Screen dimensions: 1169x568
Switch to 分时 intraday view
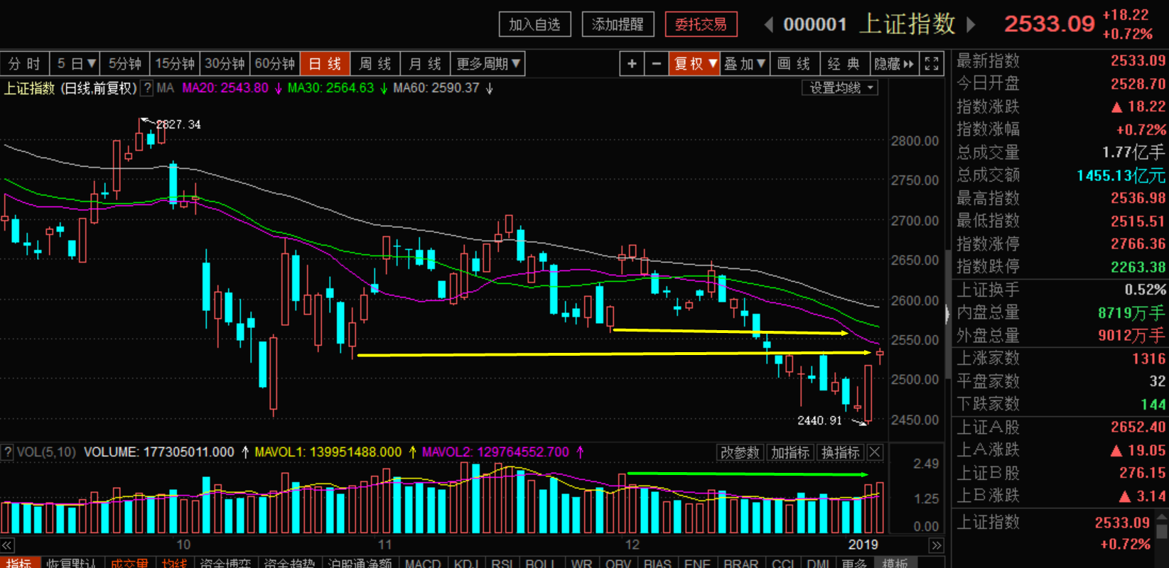pyautogui.click(x=24, y=64)
